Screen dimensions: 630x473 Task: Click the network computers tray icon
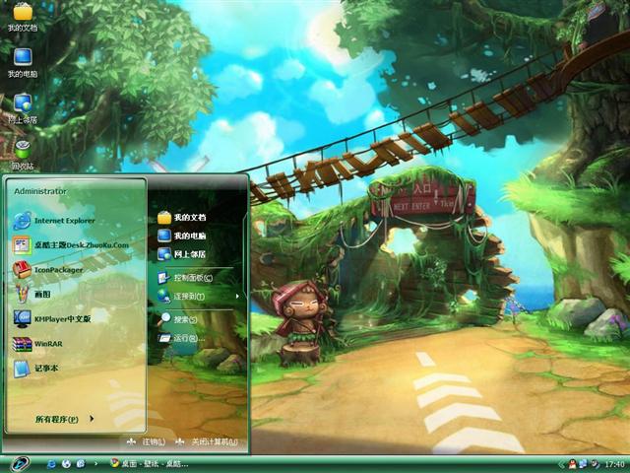(x=583, y=464)
